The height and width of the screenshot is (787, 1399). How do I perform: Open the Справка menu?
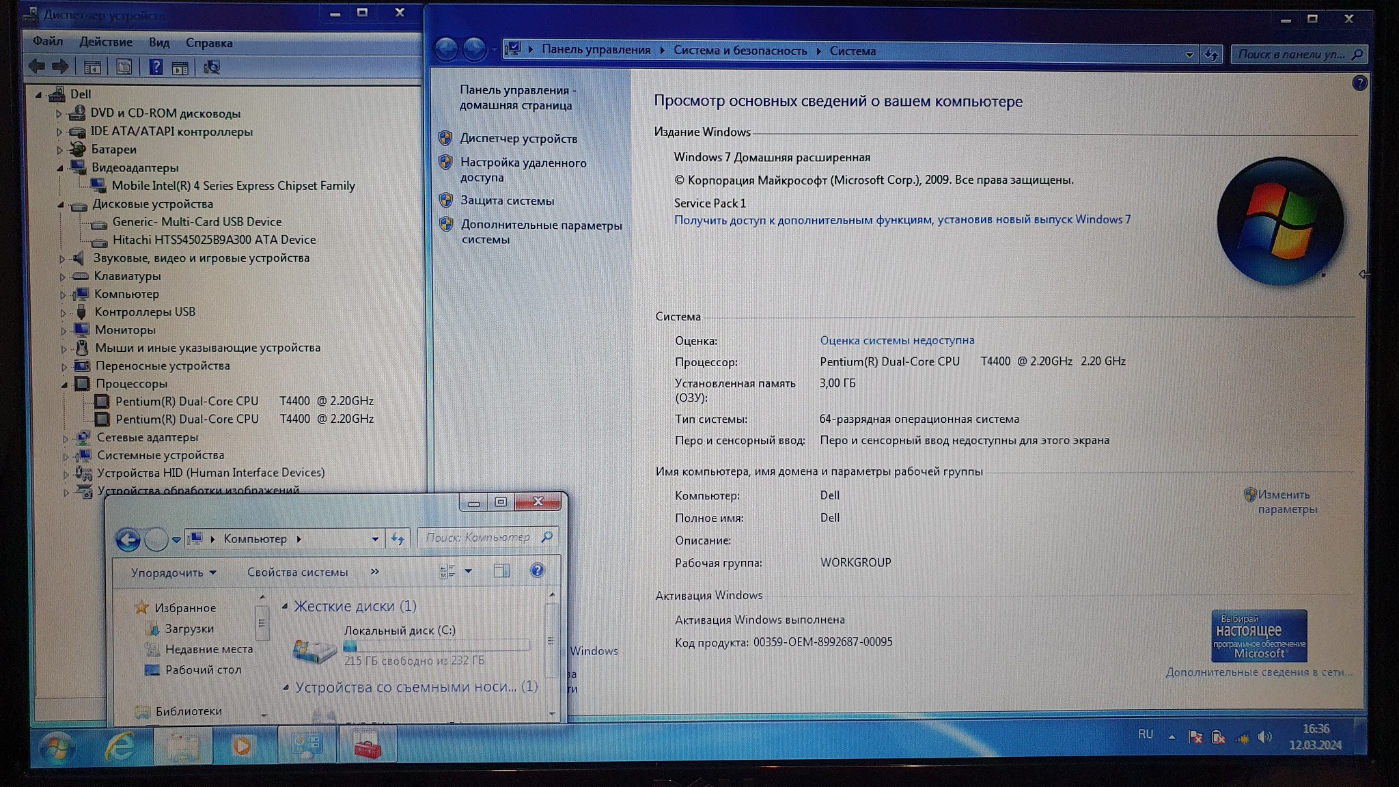tap(209, 43)
